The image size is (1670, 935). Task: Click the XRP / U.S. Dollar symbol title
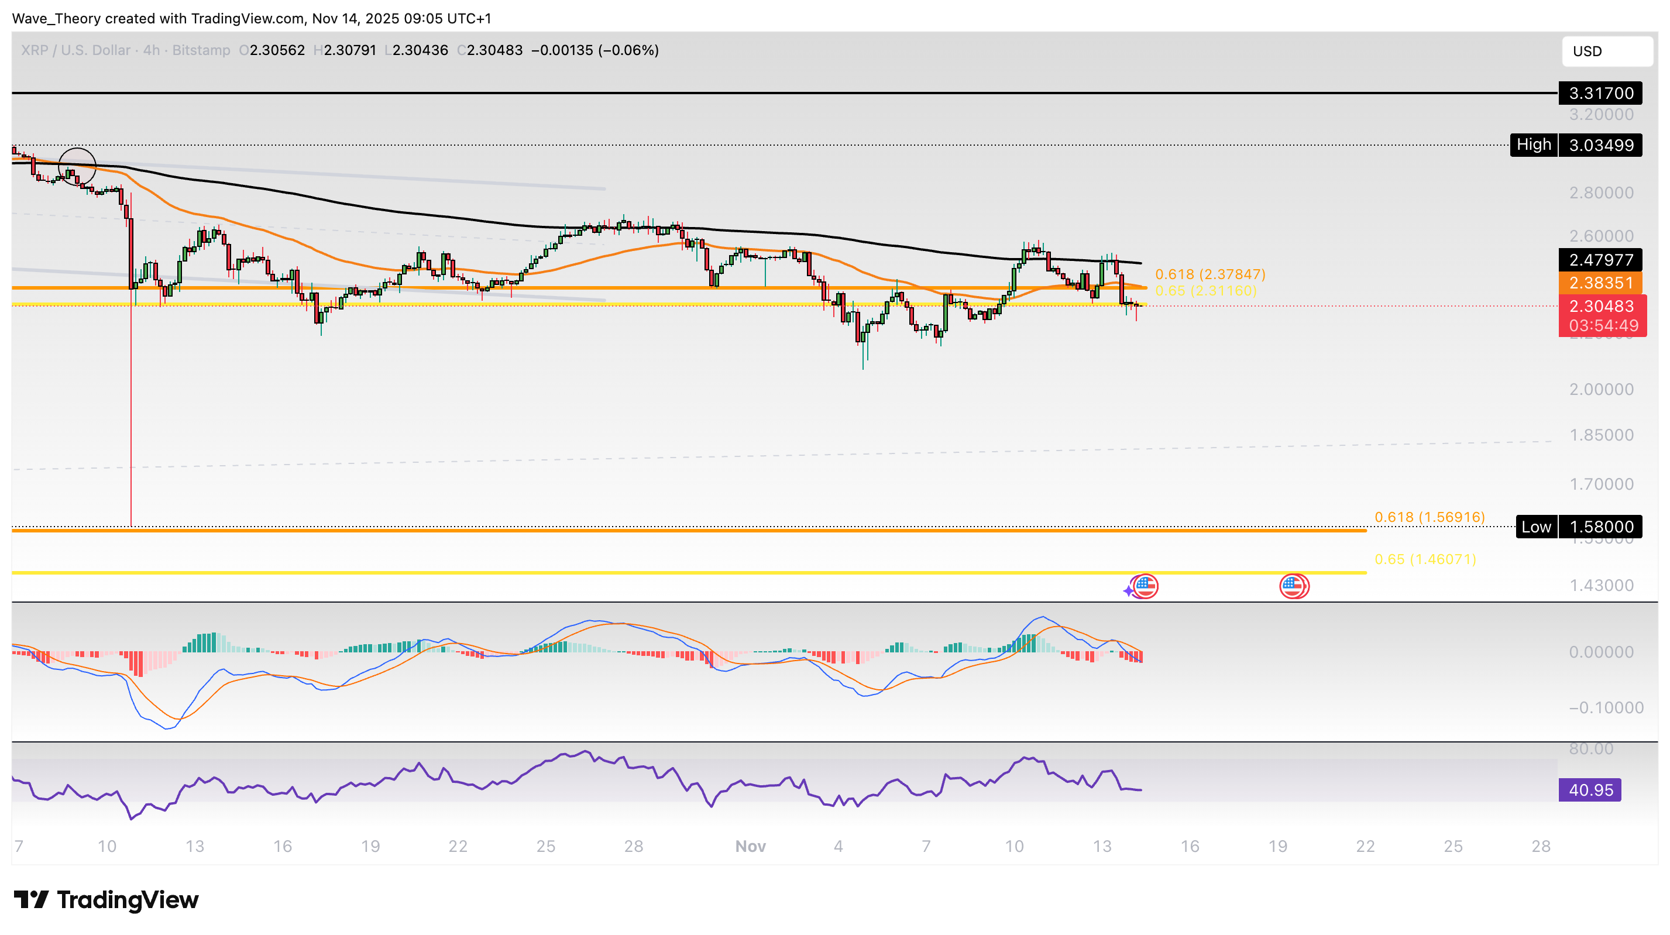click(x=75, y=50)
